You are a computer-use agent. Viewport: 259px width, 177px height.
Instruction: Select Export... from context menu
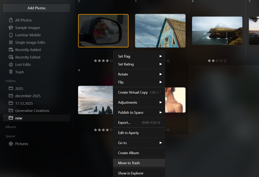(139, 123)
